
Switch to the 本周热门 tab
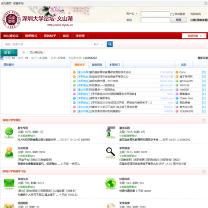coord(114,65)
